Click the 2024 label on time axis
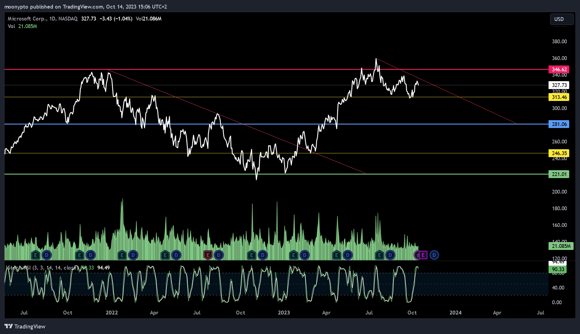The width and height of the screenshot is (580, 334). 456,313
